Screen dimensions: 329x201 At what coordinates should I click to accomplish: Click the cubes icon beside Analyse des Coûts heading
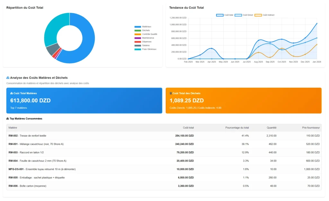click(x=8, y=78)
